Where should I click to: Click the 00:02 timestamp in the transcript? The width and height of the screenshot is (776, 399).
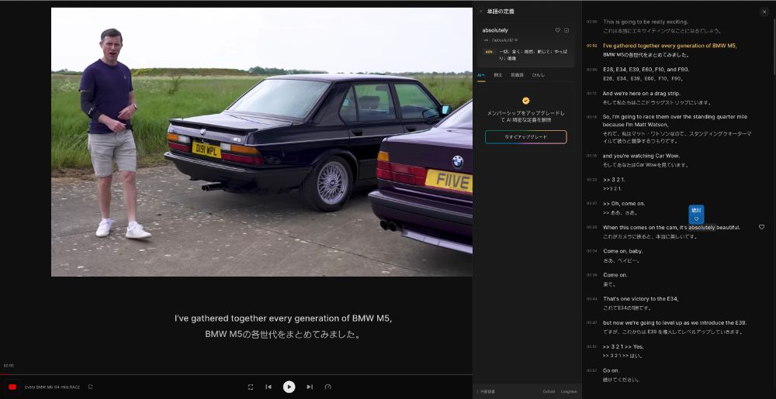coord(591,46)
